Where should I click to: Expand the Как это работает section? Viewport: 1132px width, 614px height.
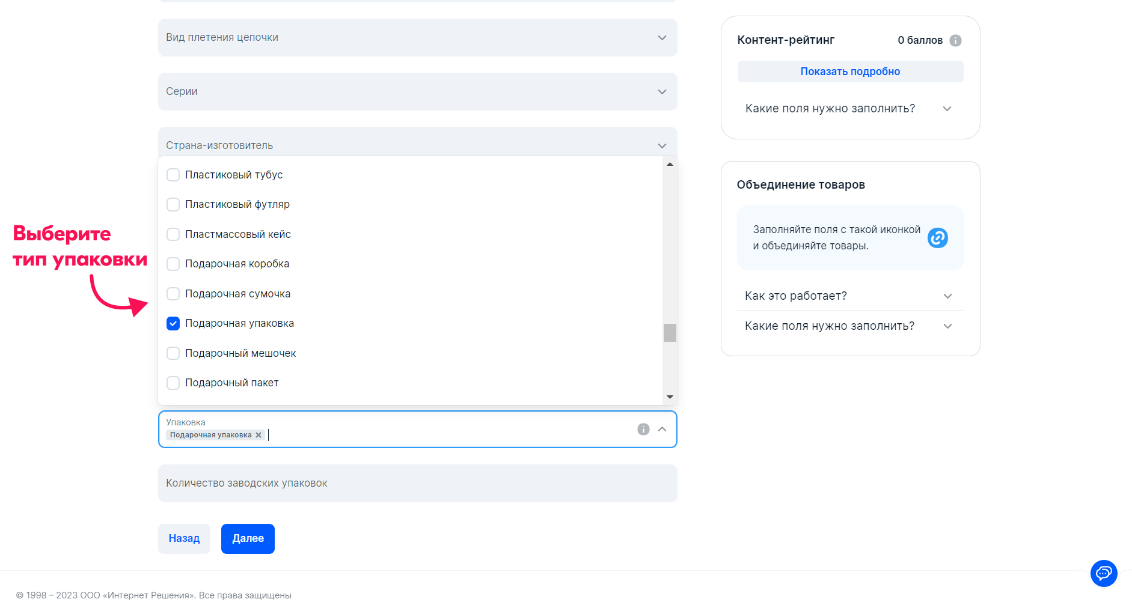pos(850,296)
